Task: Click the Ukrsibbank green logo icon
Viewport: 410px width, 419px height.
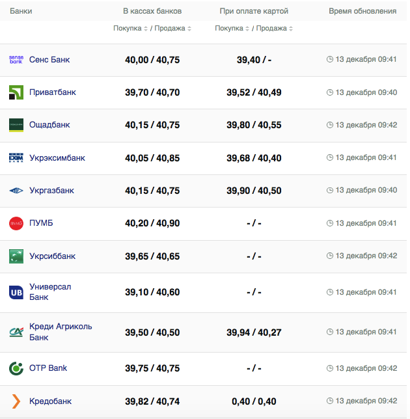Action: click(16, 256)
